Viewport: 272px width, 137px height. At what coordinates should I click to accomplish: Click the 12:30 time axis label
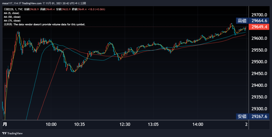tap(125, 124)
